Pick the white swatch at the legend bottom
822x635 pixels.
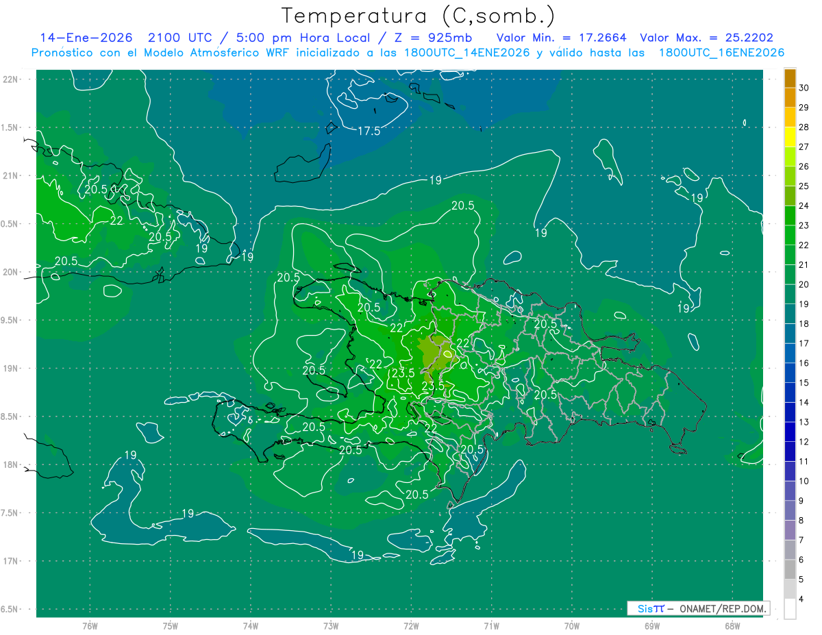click(x=790, y=608)
